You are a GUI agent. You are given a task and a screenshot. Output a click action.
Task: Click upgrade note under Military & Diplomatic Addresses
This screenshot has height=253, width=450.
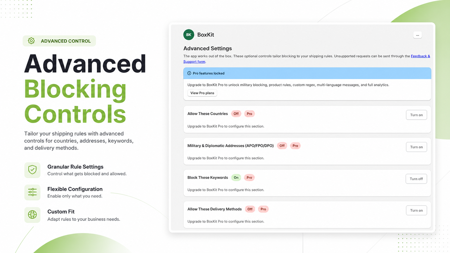(226, 158)
